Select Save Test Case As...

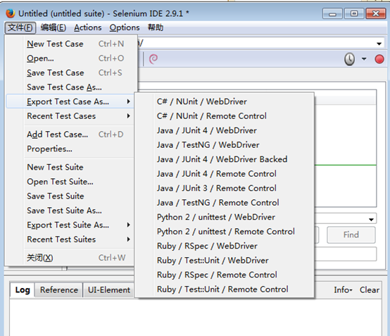pyautogui.click(x=70, y=87)
